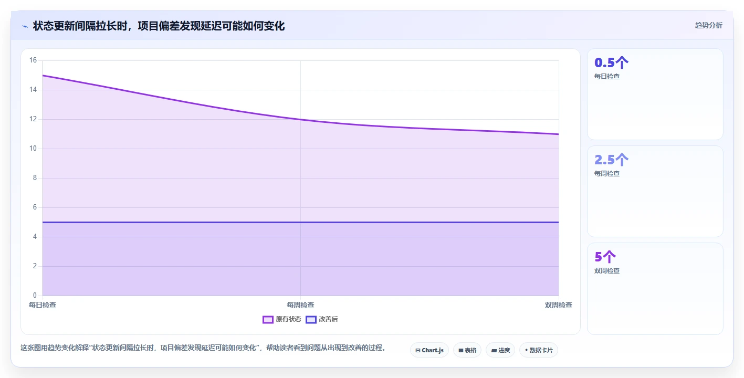
Task: Open the 2.5个 每周检查 card
Action: [655, 192]
